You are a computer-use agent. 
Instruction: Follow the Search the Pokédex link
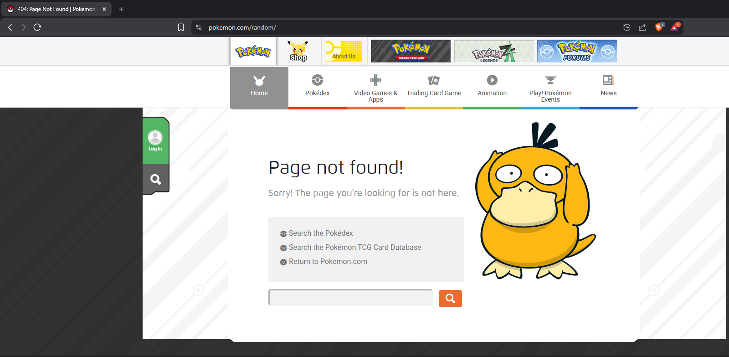coord(321,233)
